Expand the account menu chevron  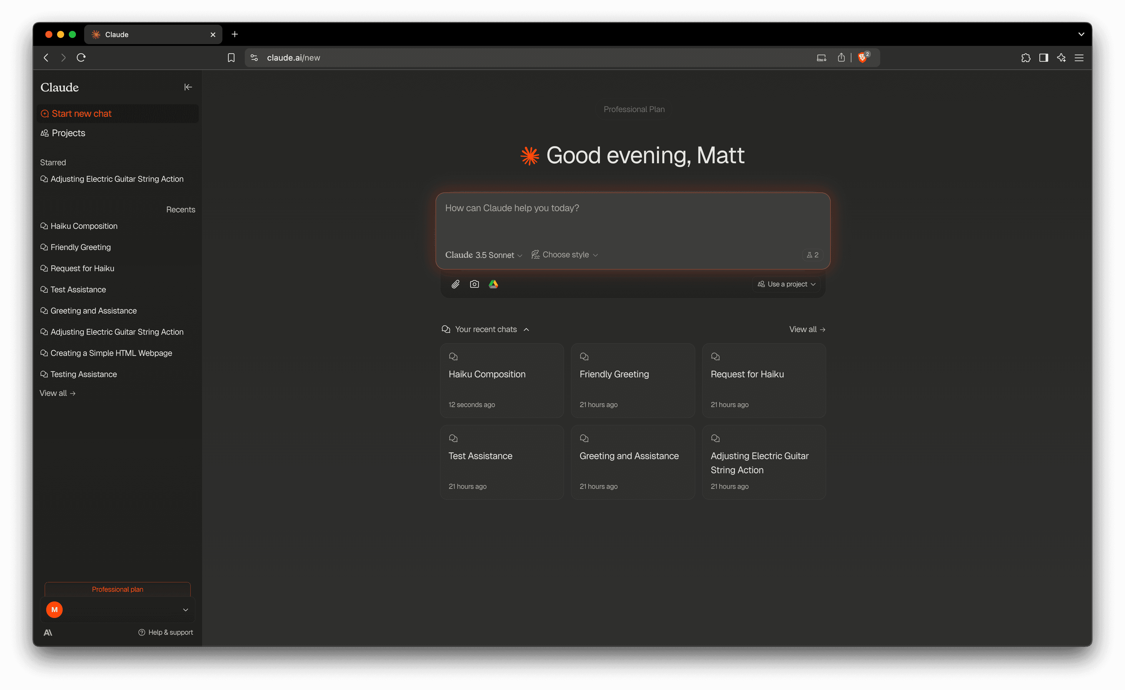pyautogui.click(x=185, y=610)
